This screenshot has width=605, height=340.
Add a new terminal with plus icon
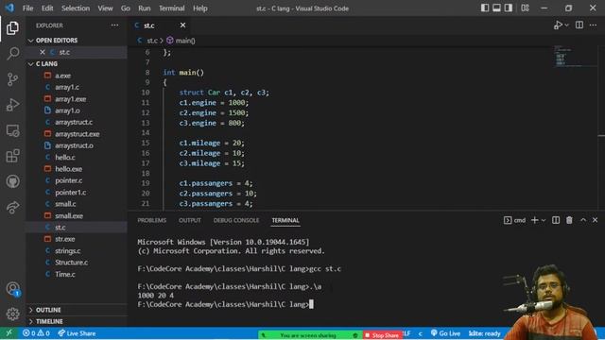(534, 220)
